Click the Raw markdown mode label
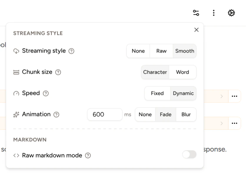 [52, 155]
